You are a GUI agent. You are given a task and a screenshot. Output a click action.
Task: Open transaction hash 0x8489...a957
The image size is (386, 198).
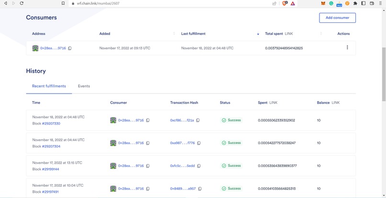click(x=183, y=188)
